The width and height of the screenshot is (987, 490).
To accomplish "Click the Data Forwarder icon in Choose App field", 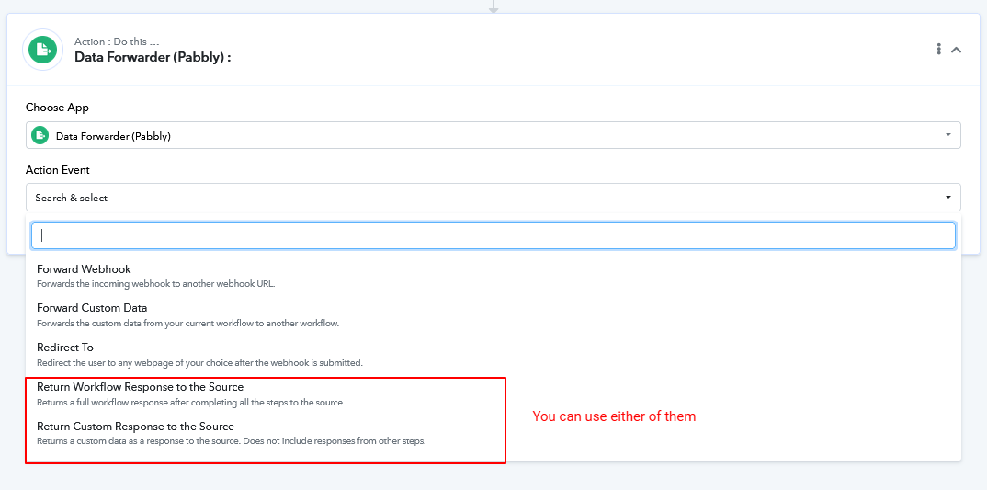I will pyautogui.click(x=40, y=135).
